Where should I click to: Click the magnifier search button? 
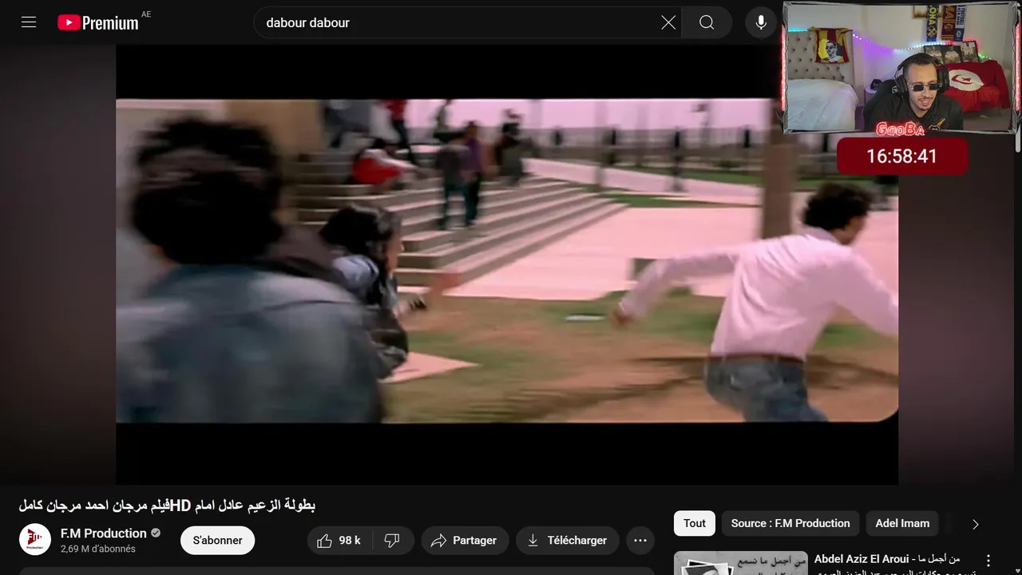(707, 22)
